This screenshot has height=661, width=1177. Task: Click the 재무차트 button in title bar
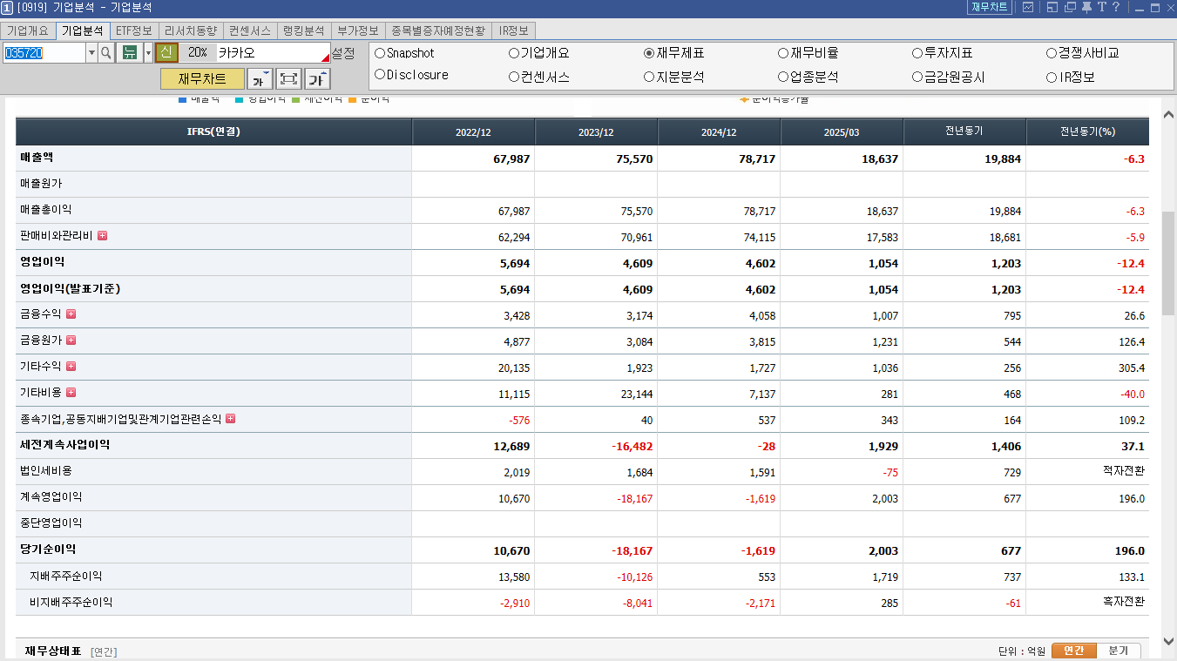990,7
